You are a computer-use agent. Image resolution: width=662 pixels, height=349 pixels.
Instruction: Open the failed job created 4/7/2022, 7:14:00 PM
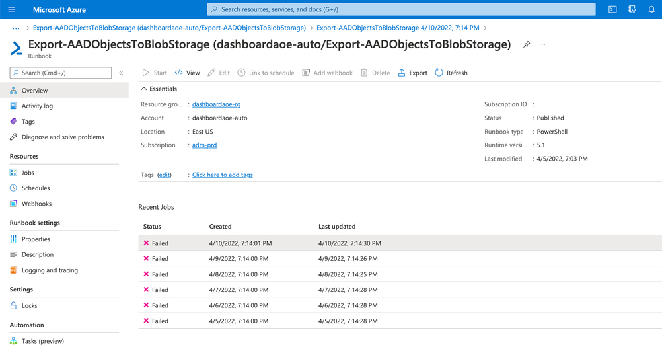(x=400, y=290)
